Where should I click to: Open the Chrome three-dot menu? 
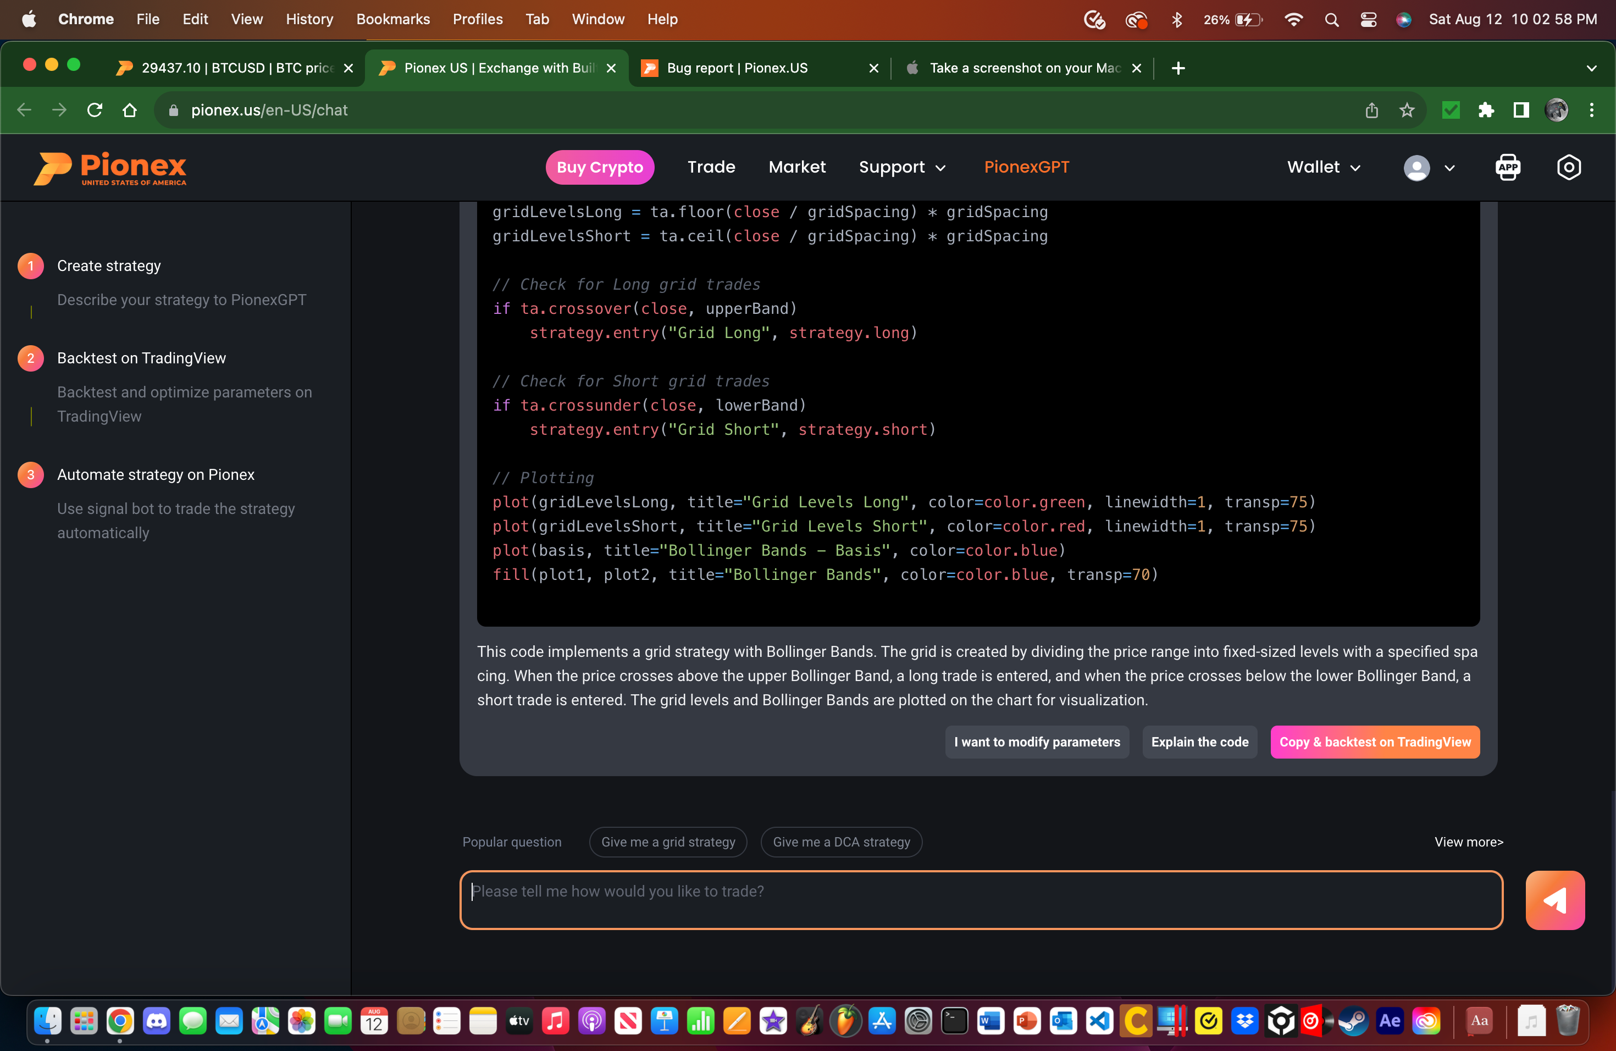pyautogui.click(x=1592, y=110)
